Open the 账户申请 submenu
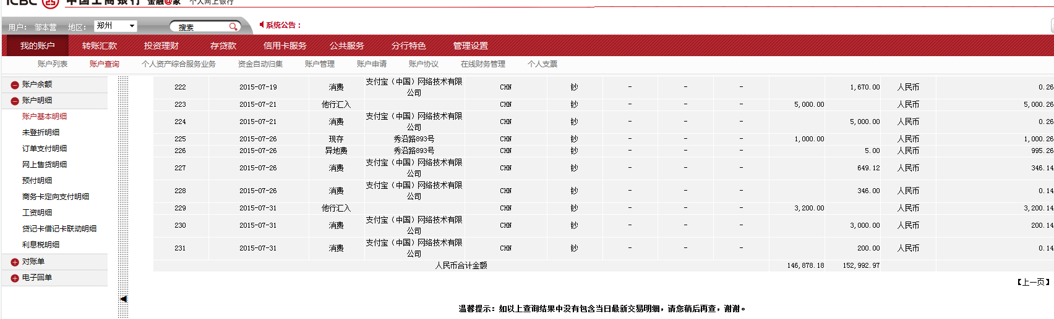This screenshot has height=319, width=1054. (x=372, y=64)
